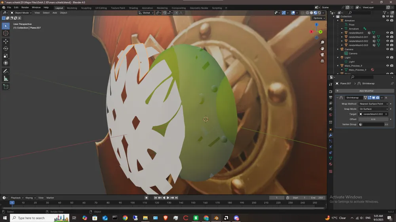Screen dimensions: 396x222
Task: Open the Render properties tab
Action: point(331,92)
